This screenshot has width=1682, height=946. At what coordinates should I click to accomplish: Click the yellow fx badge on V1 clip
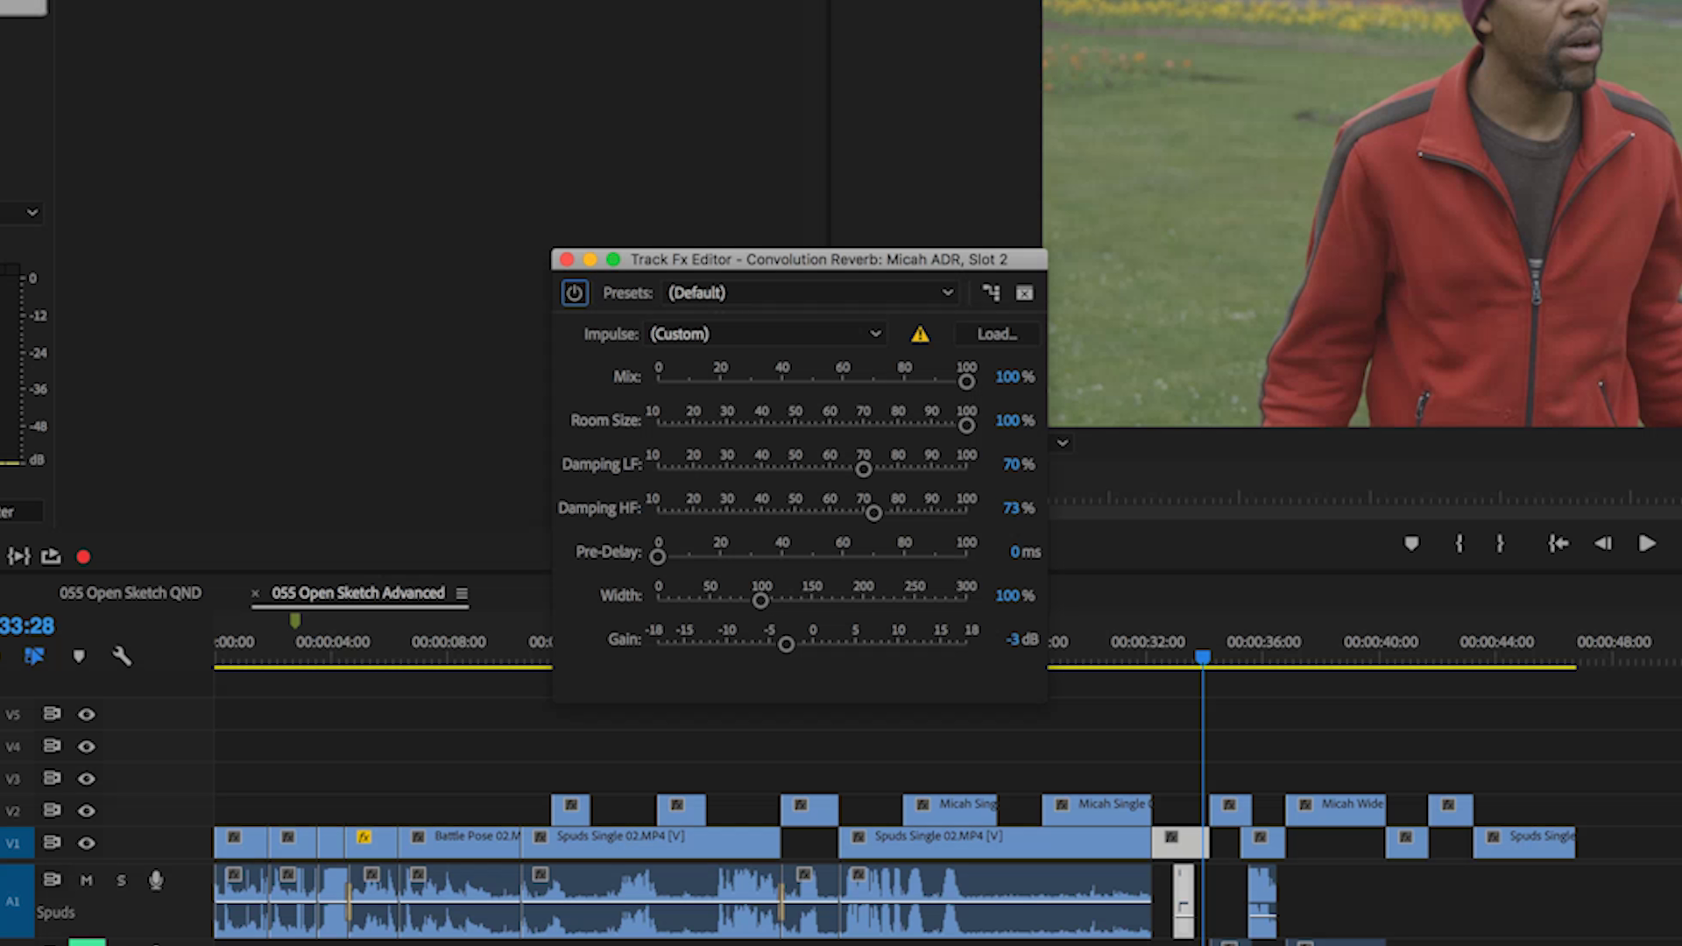[x=364, y=837]
